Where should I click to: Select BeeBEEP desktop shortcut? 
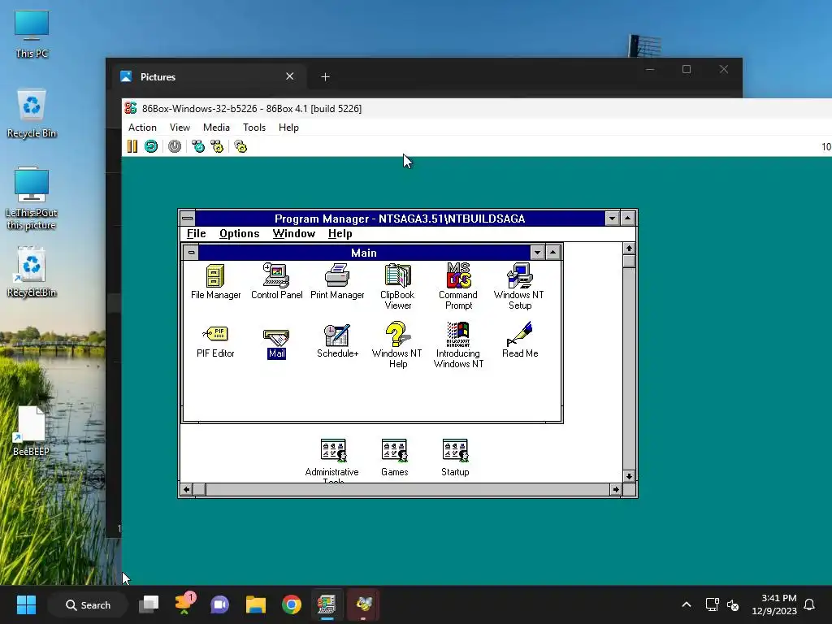(32, 431)
